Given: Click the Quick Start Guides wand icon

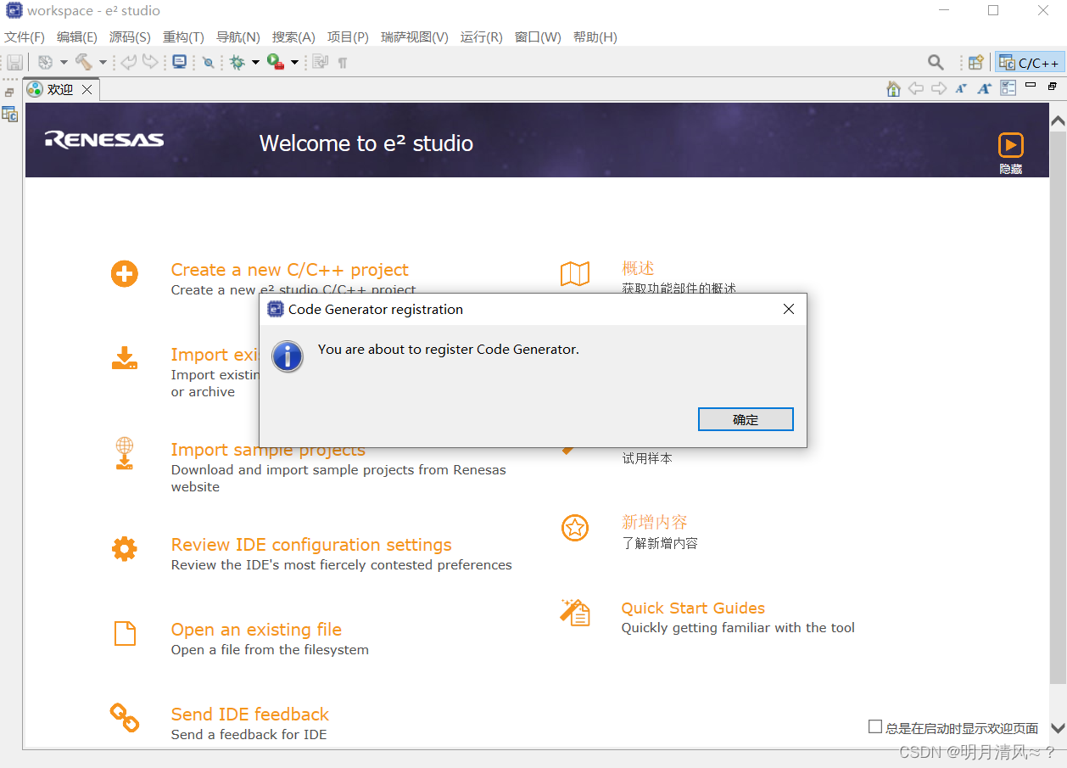Looking at the screenshot, I should click(575, 612).
